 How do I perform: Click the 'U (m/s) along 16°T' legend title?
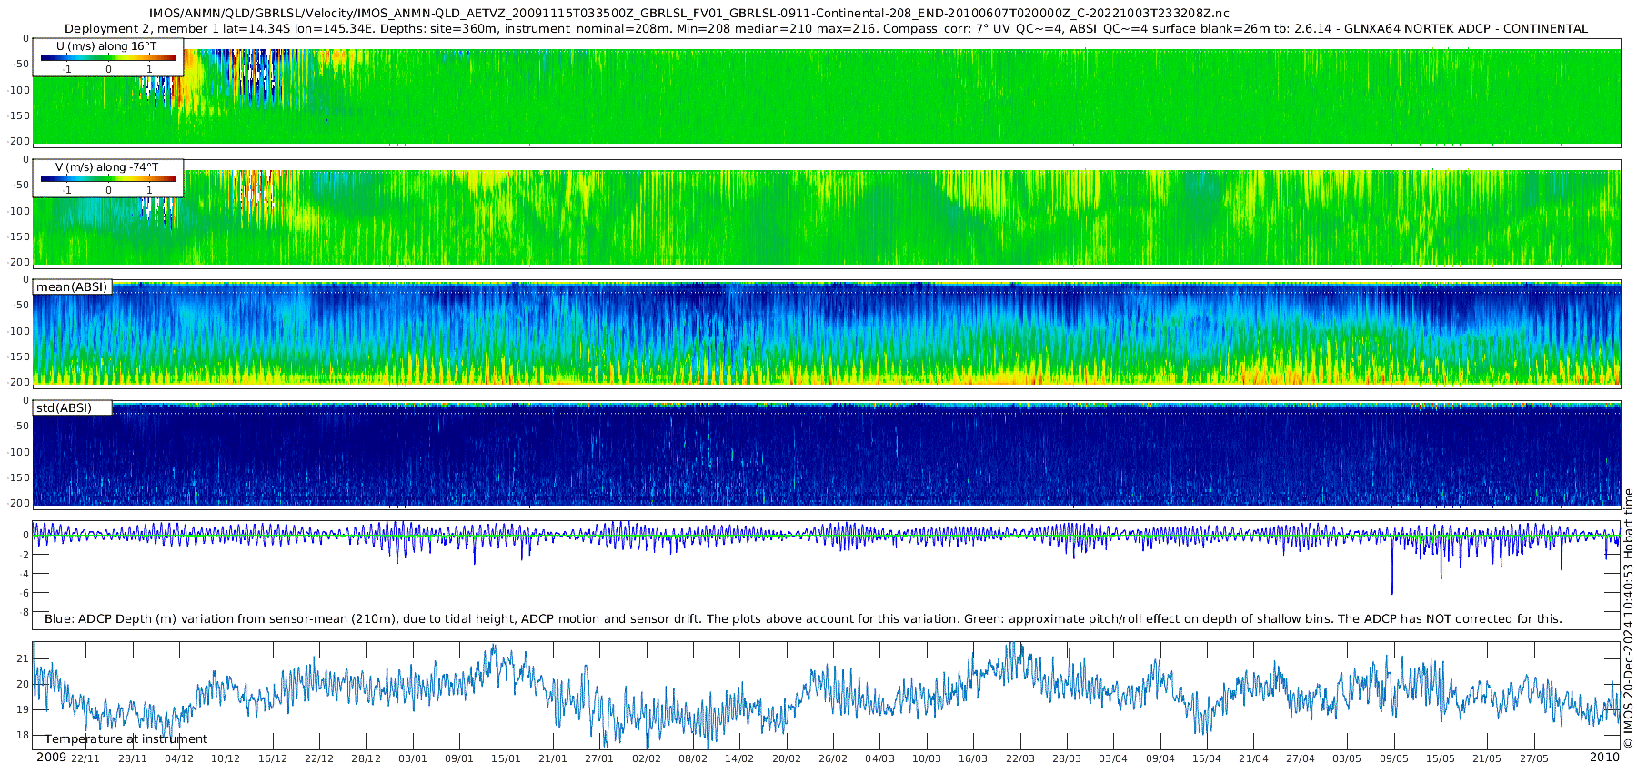pyautogui.click(x=106, y=46)
